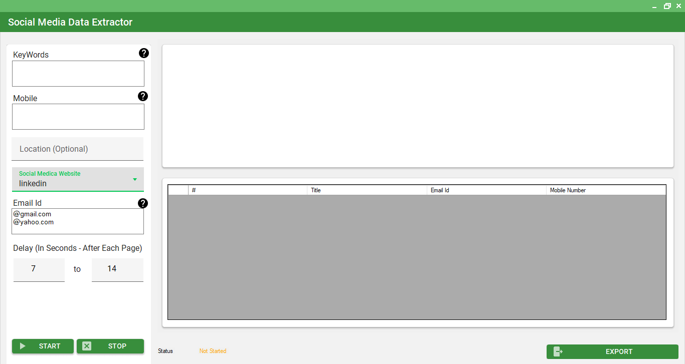Click the export arrow icon beside EXPORT
Viewport: 685px width, 364px height.
pyautogui.click(x=558, y=351)
